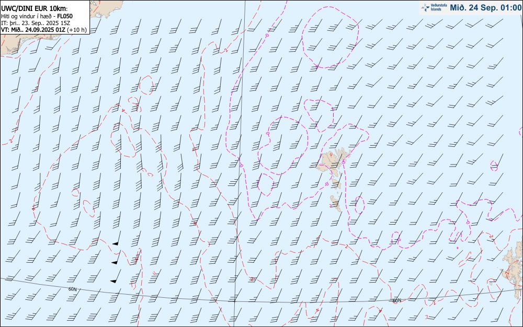This screenshot has width=523, height=327.
Task: Click the 'VT: Mið.. 24.09.2025 01Z (+10 h)' line
Action: click(x=44, y=30)
